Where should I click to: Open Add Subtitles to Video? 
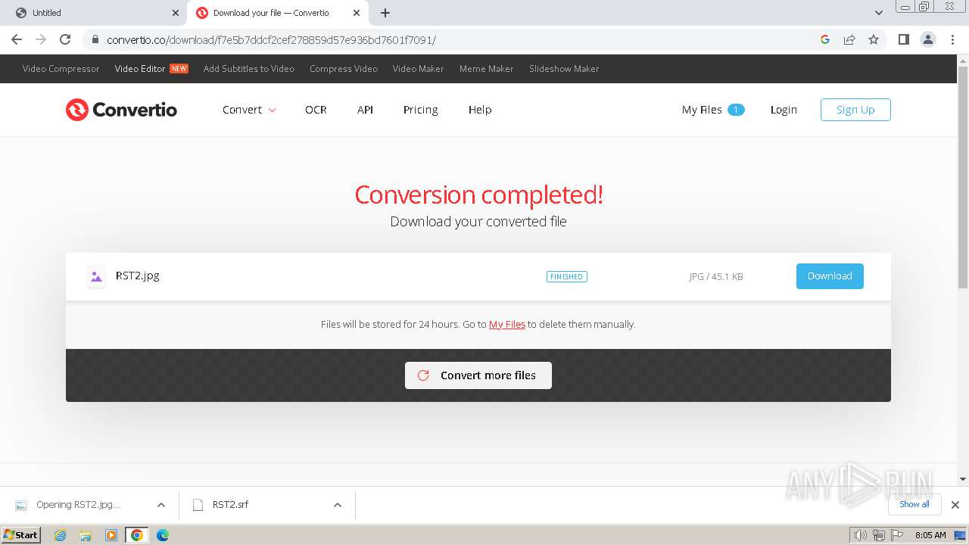pos(249,69)
